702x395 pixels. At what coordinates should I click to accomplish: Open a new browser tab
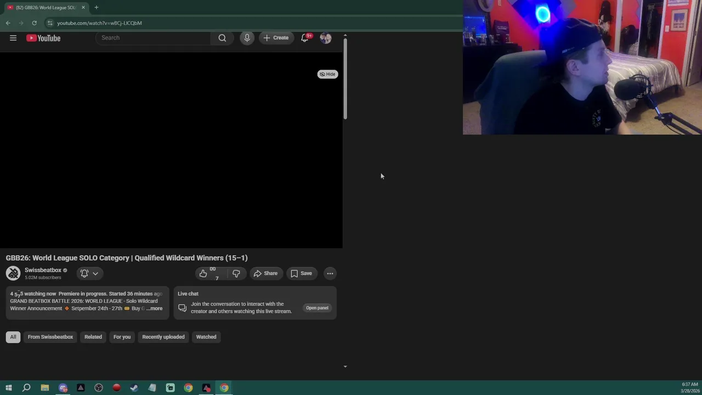96,7
